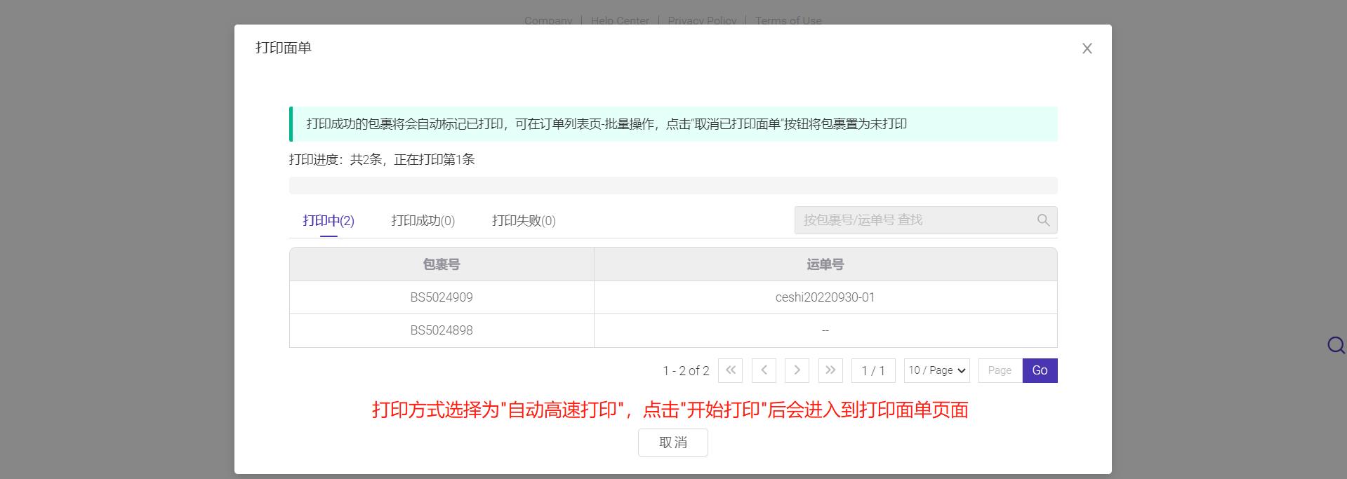This screenshot has width=1347, height=479.
Task: Click the search magnifier icon in package search
Action: 1043,220
